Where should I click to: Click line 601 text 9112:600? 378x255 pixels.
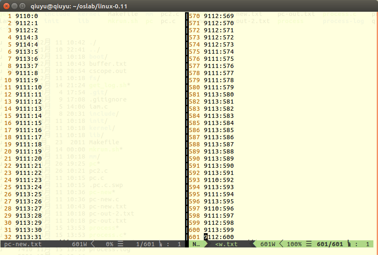pyautogui.click(x=219, y=237)
